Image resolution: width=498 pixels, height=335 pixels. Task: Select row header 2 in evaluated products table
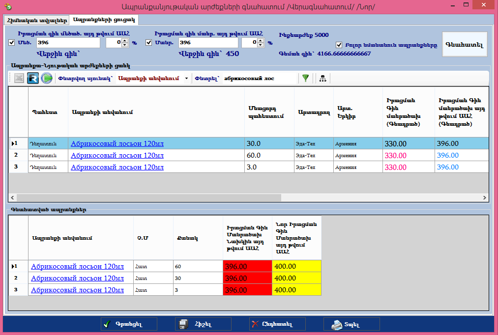pyautogui.click(x=18, y=278)
